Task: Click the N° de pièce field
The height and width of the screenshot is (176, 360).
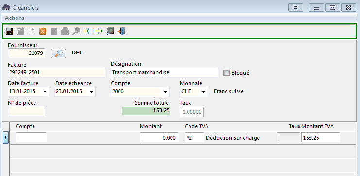Action: pos(26,111)
